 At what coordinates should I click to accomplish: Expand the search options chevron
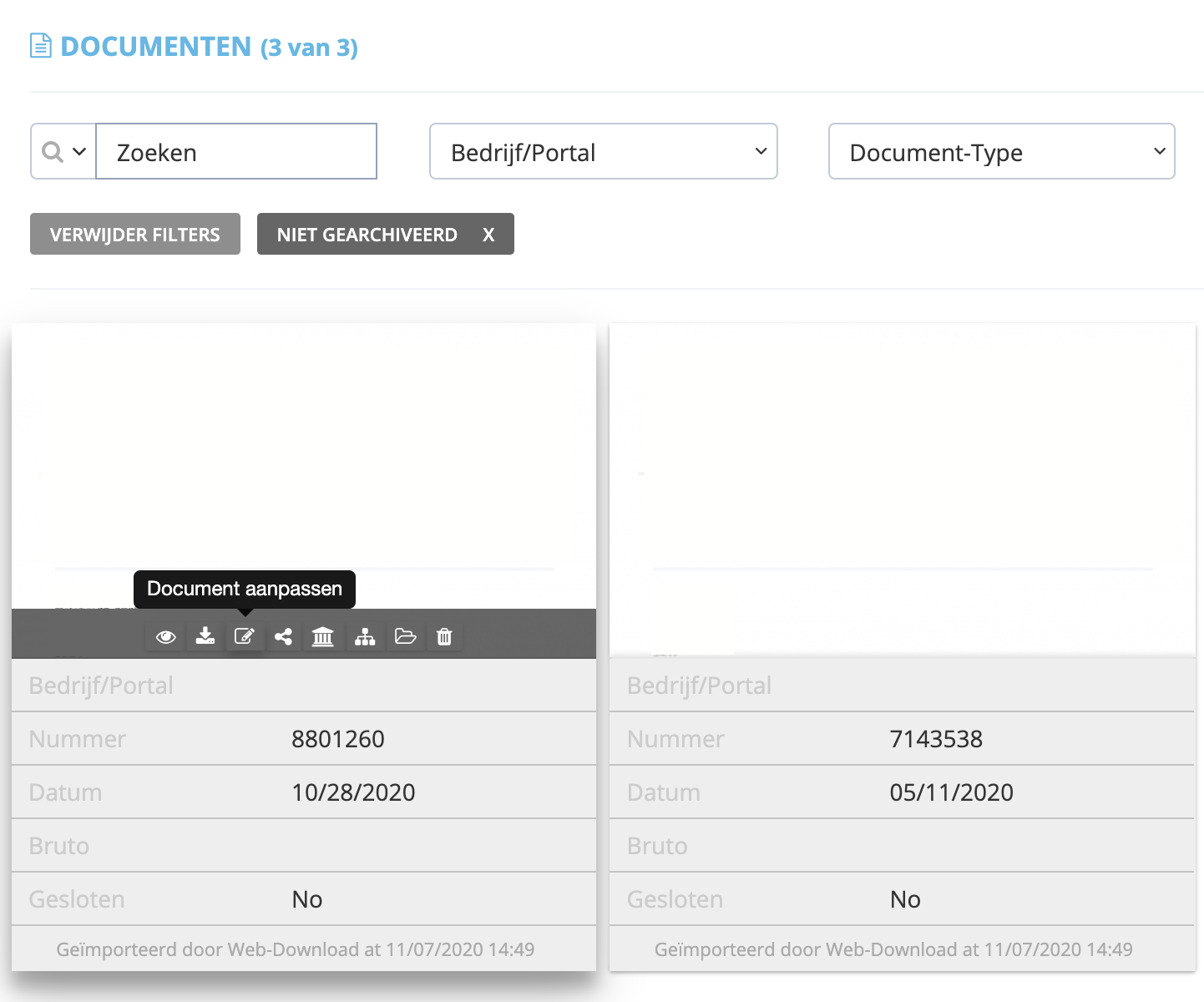tap(79, 152)
